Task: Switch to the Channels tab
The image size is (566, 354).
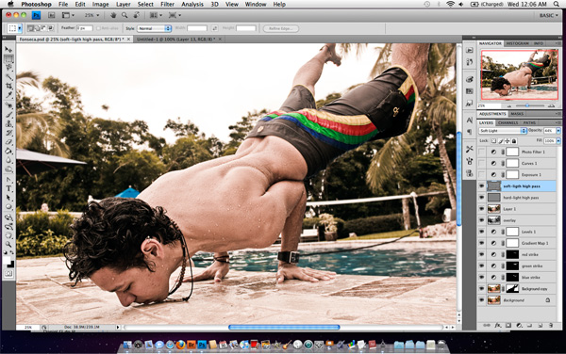Action: 508,122
